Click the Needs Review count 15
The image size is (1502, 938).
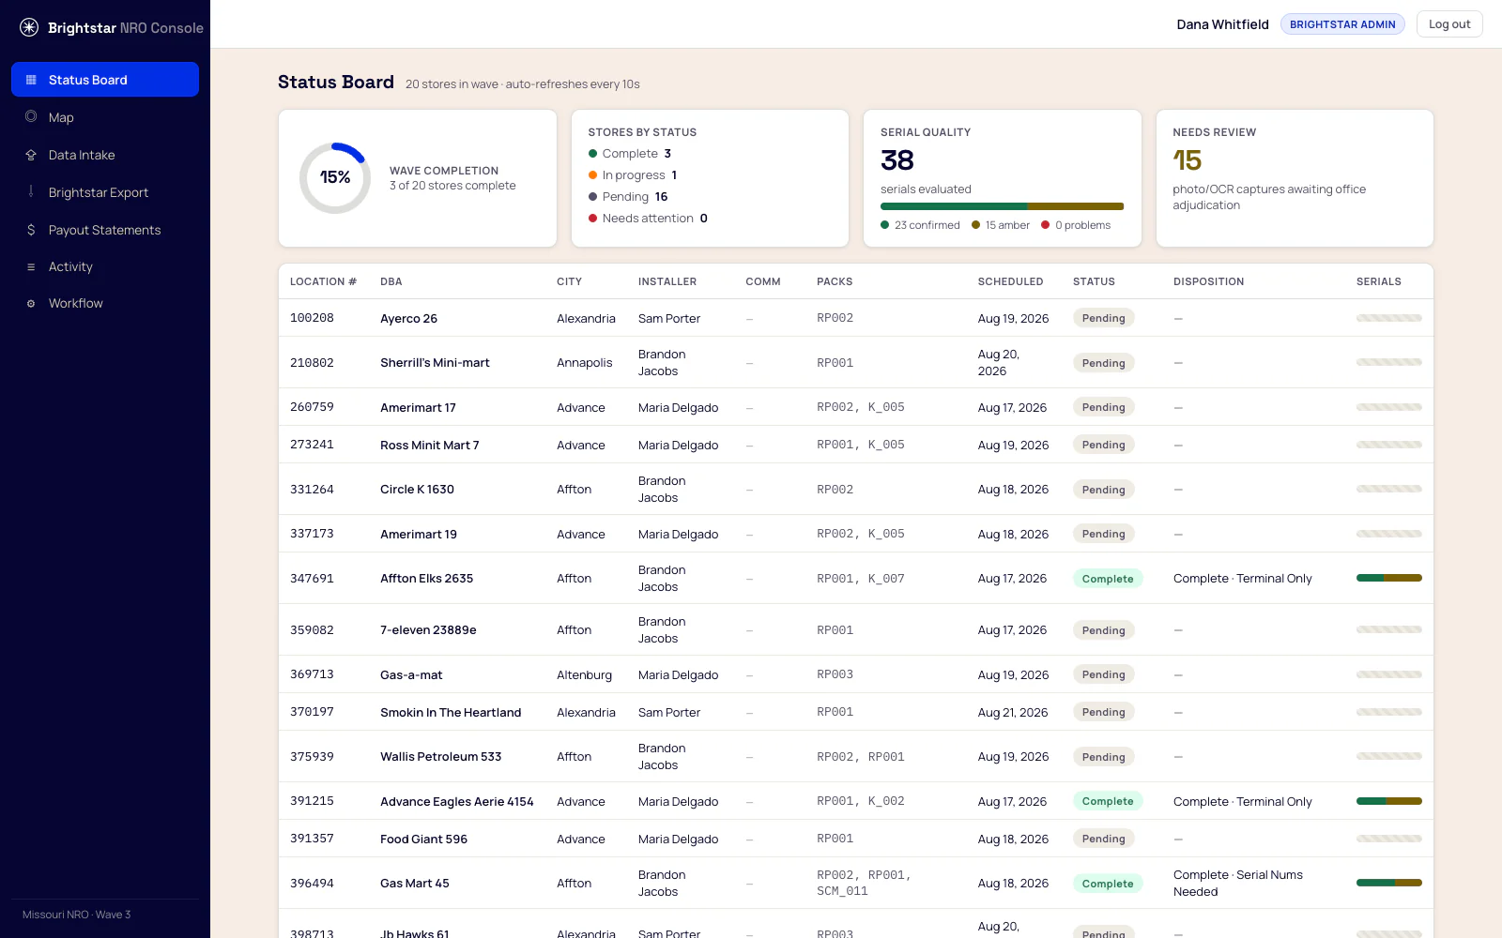(x=1187, y=160)
